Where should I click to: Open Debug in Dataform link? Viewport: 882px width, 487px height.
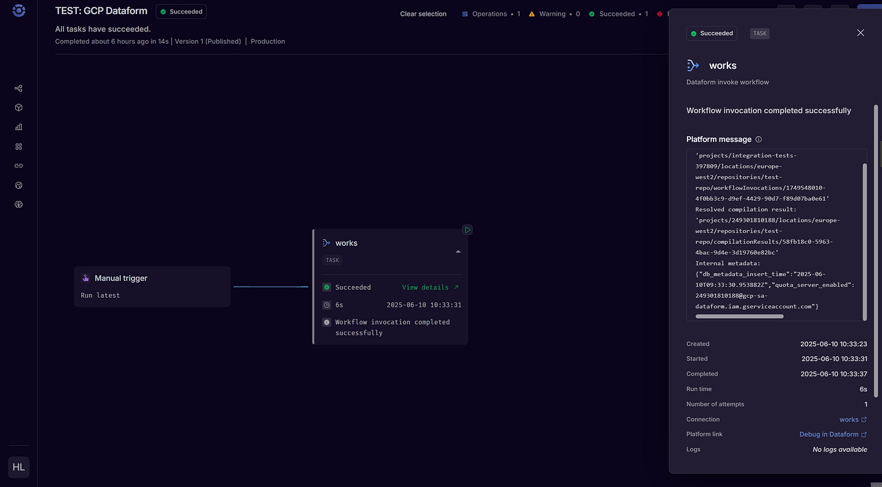(x=833, y=434)
